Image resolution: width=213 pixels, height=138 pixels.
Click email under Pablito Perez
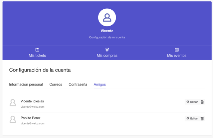point(33,123)
